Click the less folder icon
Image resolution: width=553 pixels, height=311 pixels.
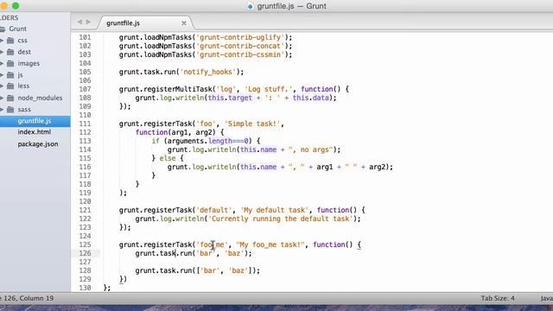10,86
